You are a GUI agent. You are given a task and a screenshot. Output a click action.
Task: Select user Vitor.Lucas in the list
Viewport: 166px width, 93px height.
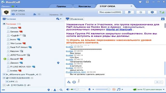click(x=16, y=43)
